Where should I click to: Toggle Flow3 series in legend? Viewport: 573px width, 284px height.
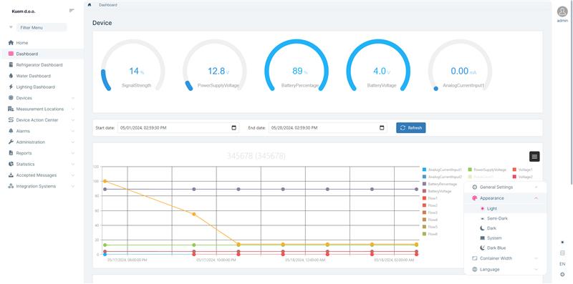[430, 212]
